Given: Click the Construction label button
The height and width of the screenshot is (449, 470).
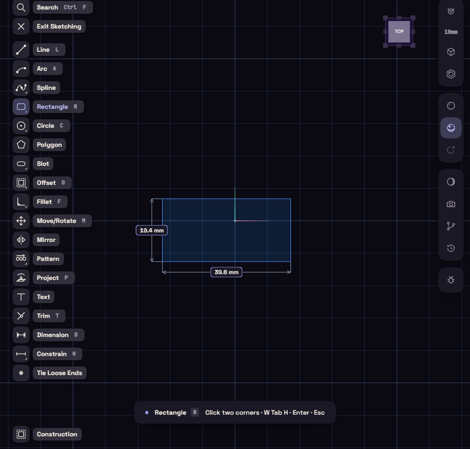Looking at the screenshot, I should coord(57,434).
